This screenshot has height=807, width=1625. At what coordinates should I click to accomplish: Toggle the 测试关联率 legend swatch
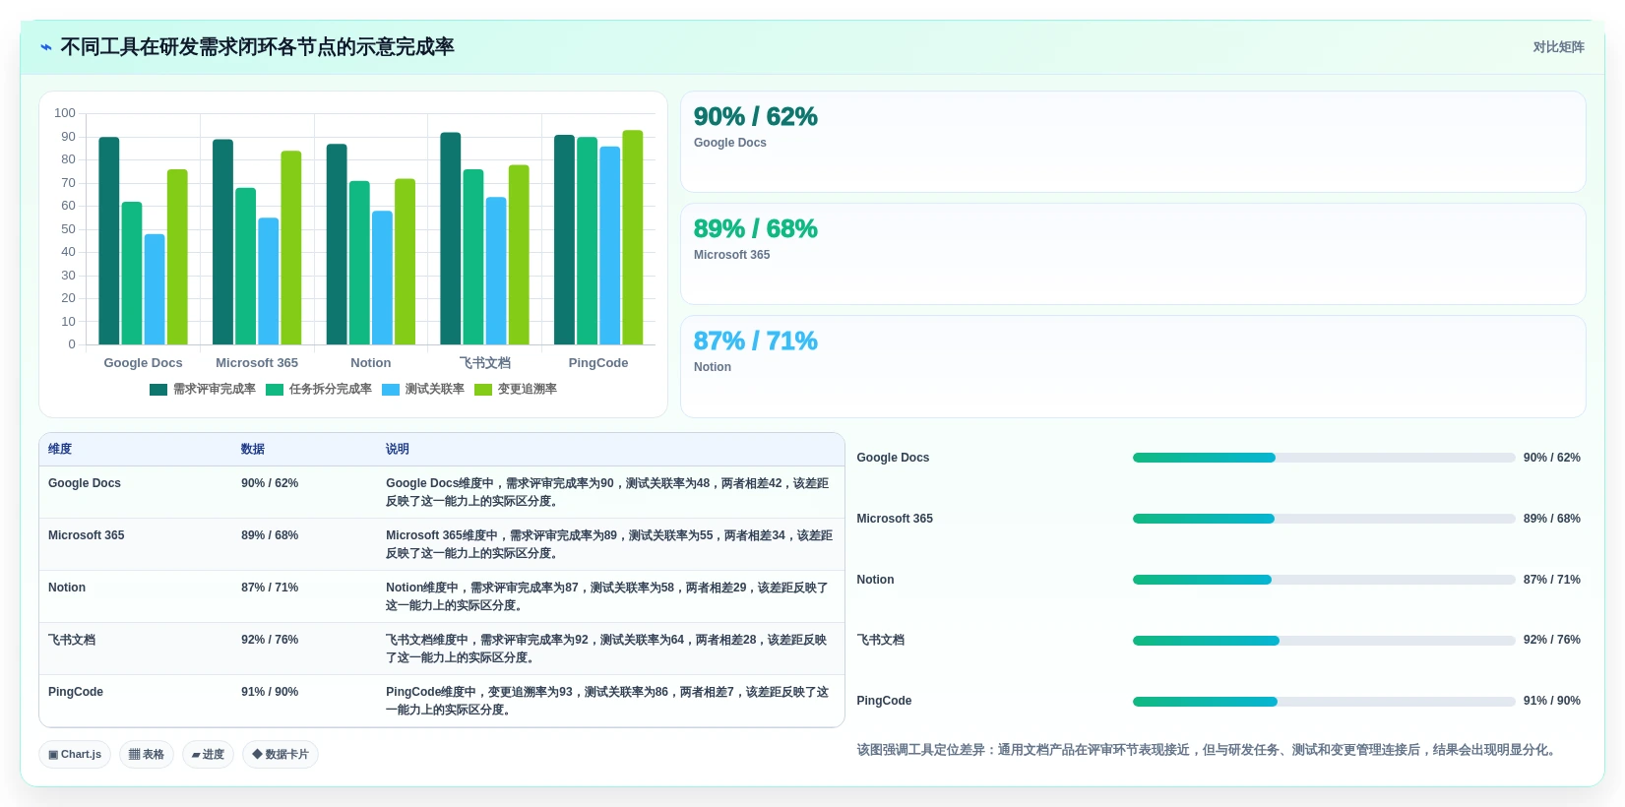[391, 390]
